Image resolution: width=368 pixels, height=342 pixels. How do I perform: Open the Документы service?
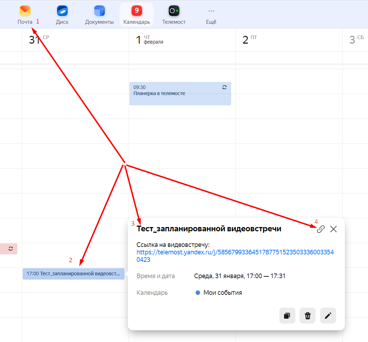click(99, 15)
